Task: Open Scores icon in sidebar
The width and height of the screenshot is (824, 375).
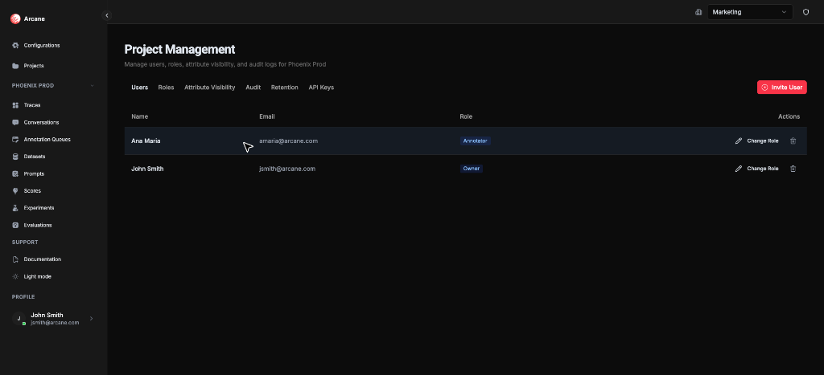Action: pyautogui.click(x=15, y=191)
